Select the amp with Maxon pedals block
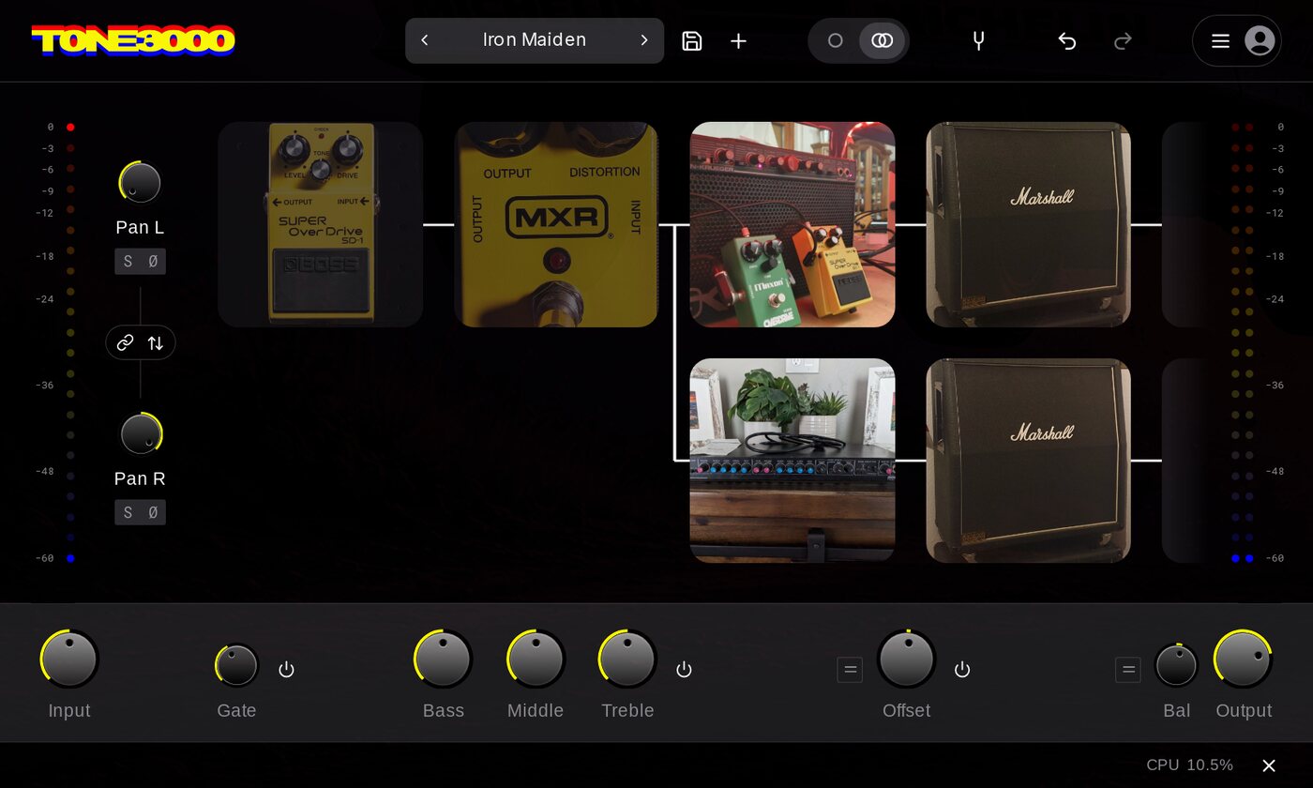The width and height of the screenshot is (1313, 788). [792, 224]
